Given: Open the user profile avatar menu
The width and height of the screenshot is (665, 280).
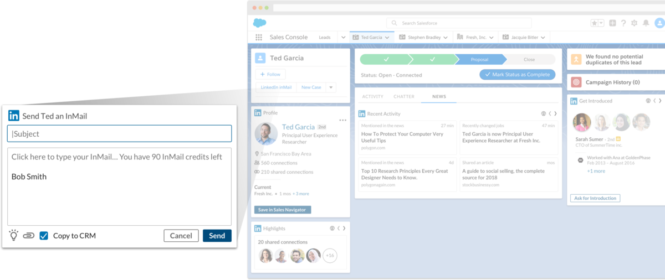Looking at the screenshot, I should coord(659,23).
